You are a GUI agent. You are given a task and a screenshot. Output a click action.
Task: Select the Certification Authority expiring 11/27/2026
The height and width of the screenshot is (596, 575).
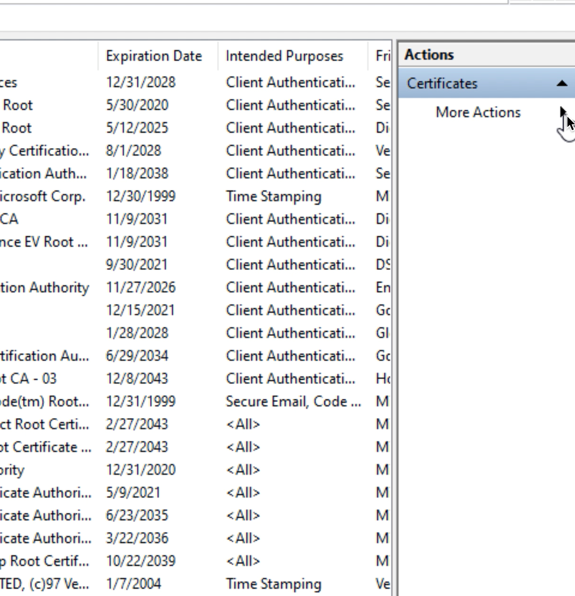[x=142, y=287]
